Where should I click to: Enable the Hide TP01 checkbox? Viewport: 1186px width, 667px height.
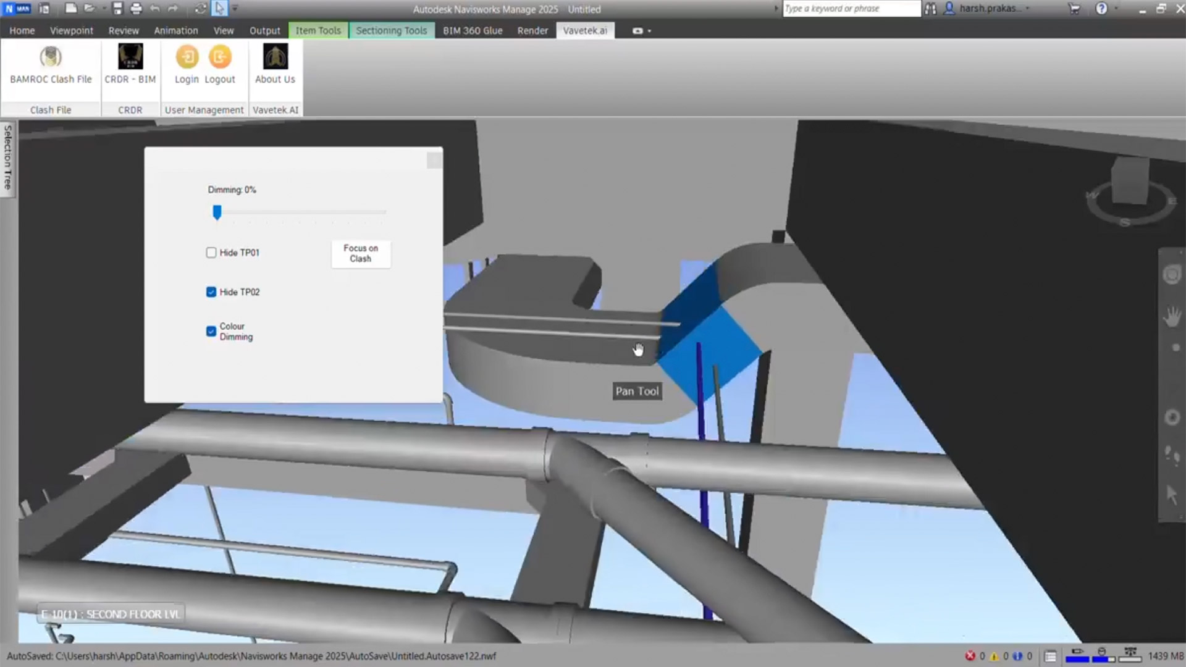tap(211, 253)
